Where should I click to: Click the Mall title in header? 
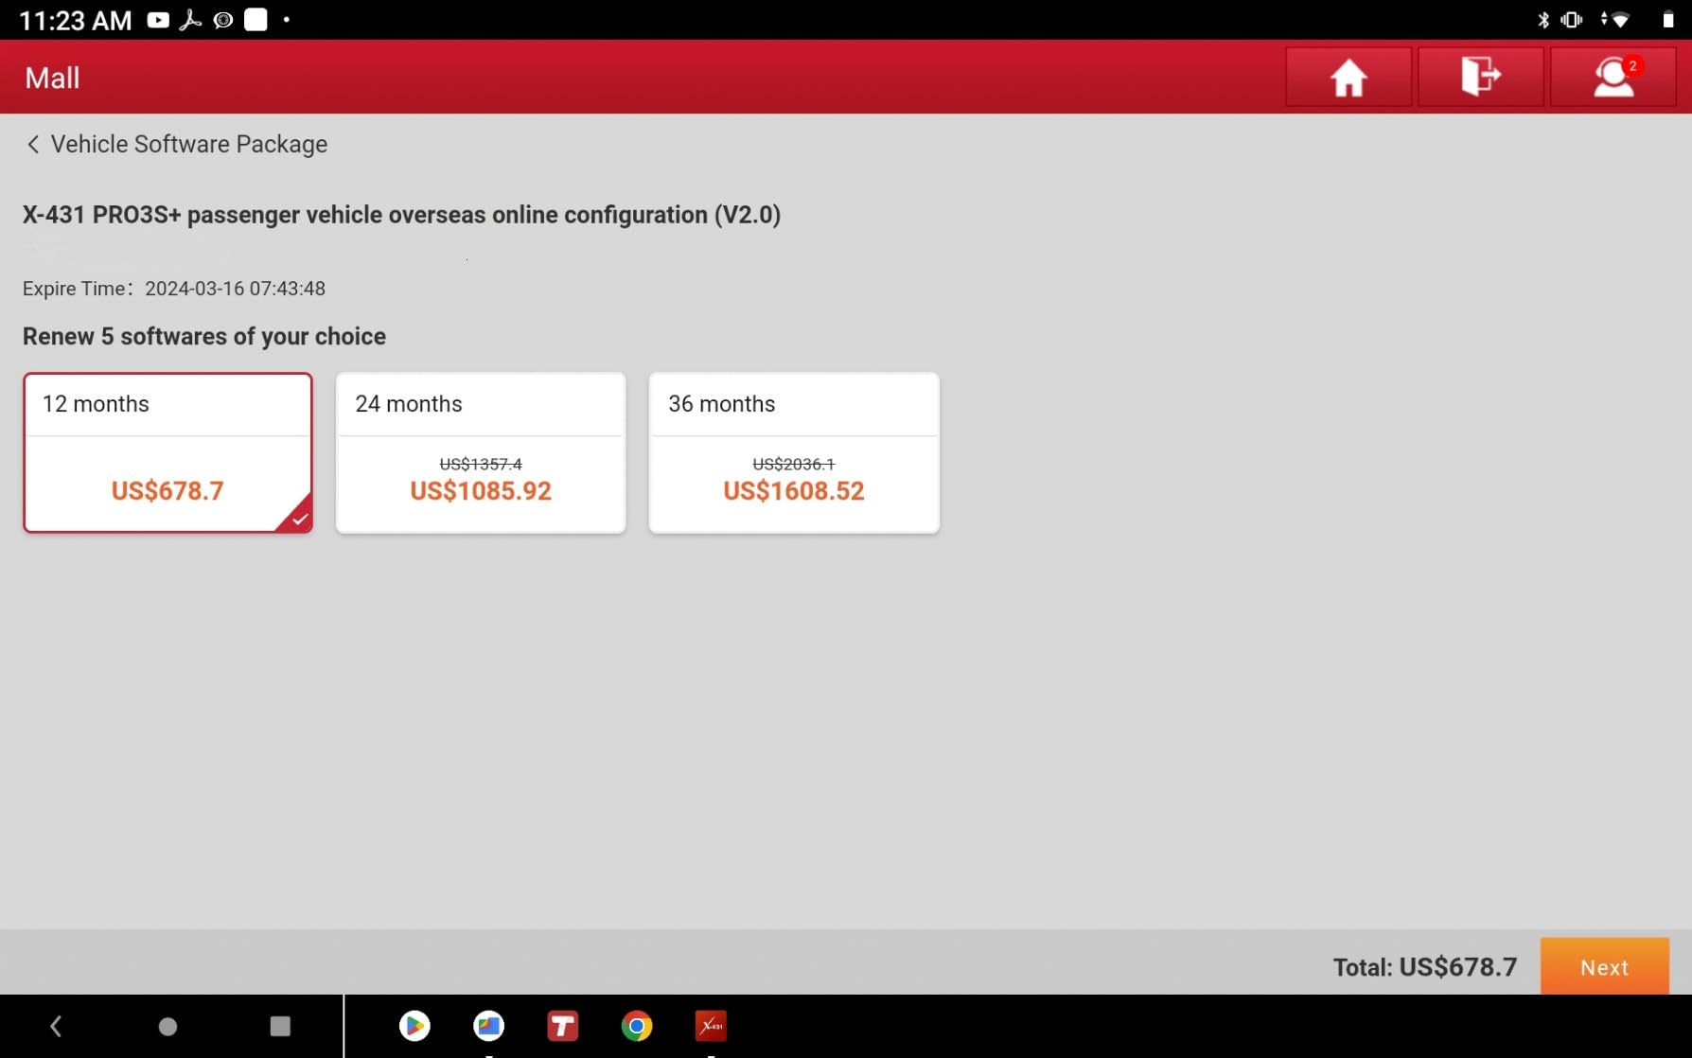point(52,78)
